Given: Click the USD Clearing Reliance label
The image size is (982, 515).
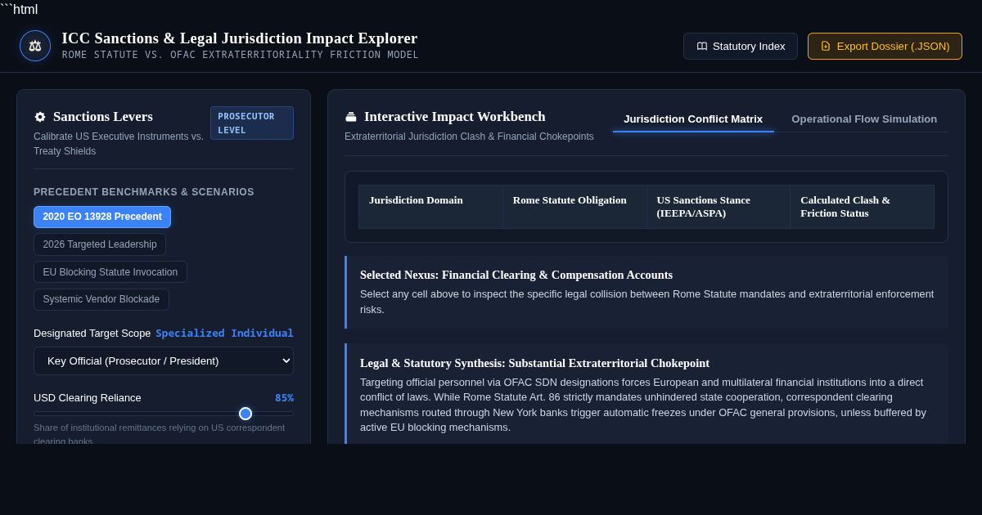Looking at the screenshot, I should point(88,398).
